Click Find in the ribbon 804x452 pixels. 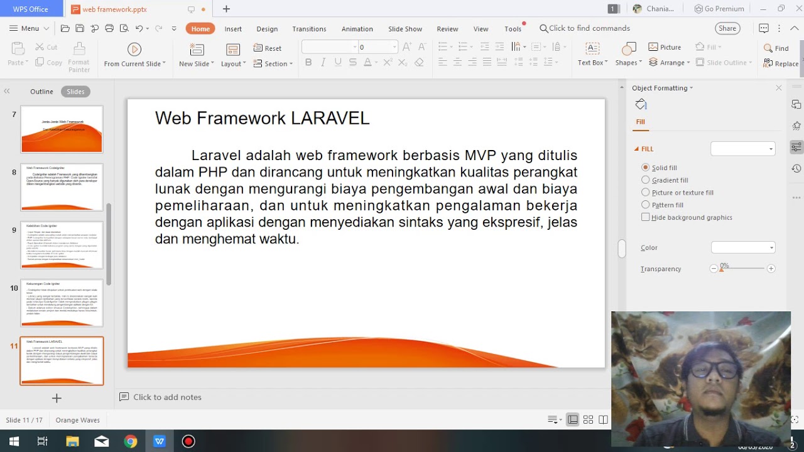pyautogui.click(x=776, y=48)
